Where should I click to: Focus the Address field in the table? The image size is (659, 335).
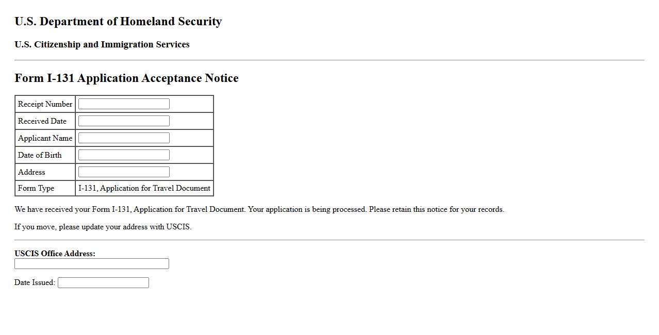[x=124, y=172]
